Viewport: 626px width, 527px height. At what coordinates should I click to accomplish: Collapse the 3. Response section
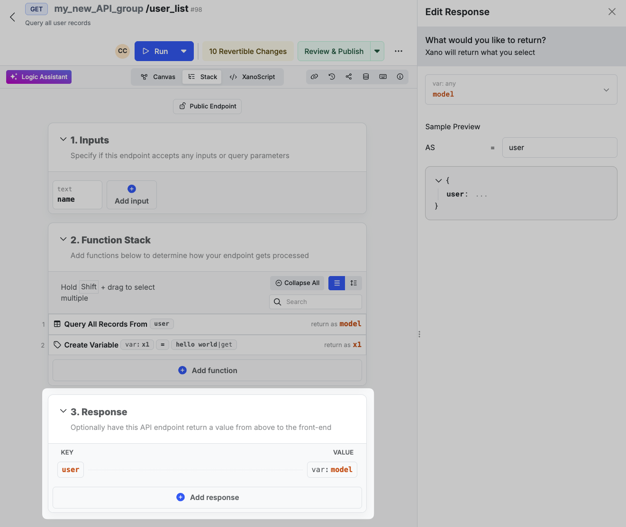63,411
